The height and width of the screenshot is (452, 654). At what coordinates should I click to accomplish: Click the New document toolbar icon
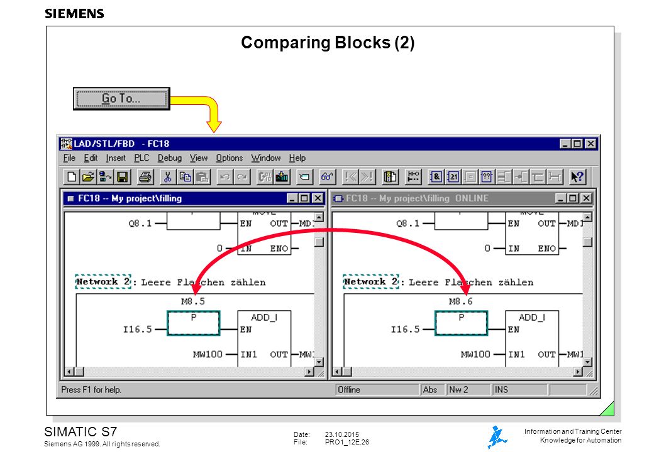[71, 177]
